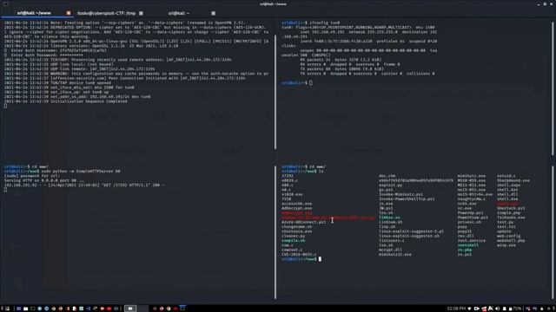
Task: Open the terminal window menu icon in title bar
Action: click(6, 3)
